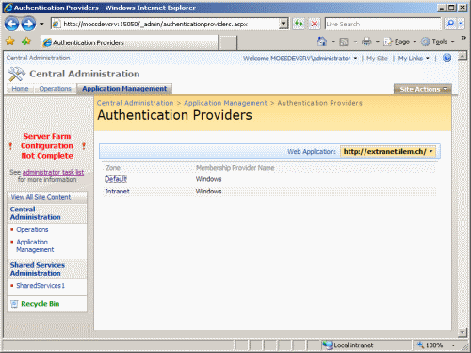471x353 pixels.
Task: Open Shared Services Administration heading
Action: pos(38,269)
